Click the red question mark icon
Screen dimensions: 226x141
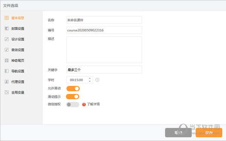[84, 104]
